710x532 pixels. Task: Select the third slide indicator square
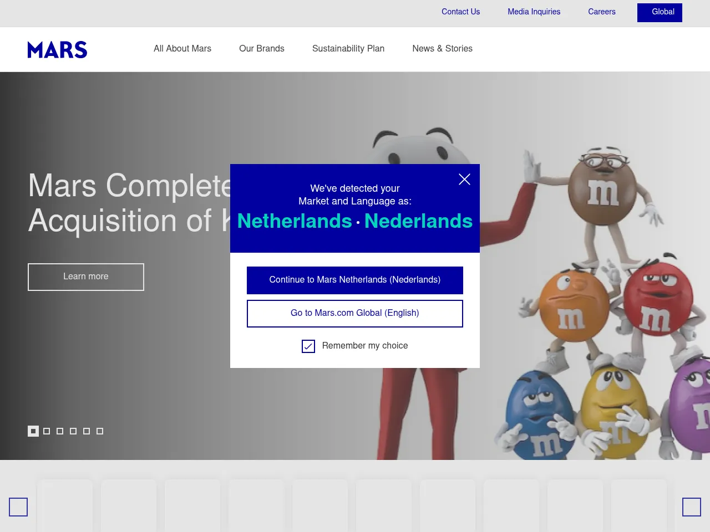tap(60, 431)
